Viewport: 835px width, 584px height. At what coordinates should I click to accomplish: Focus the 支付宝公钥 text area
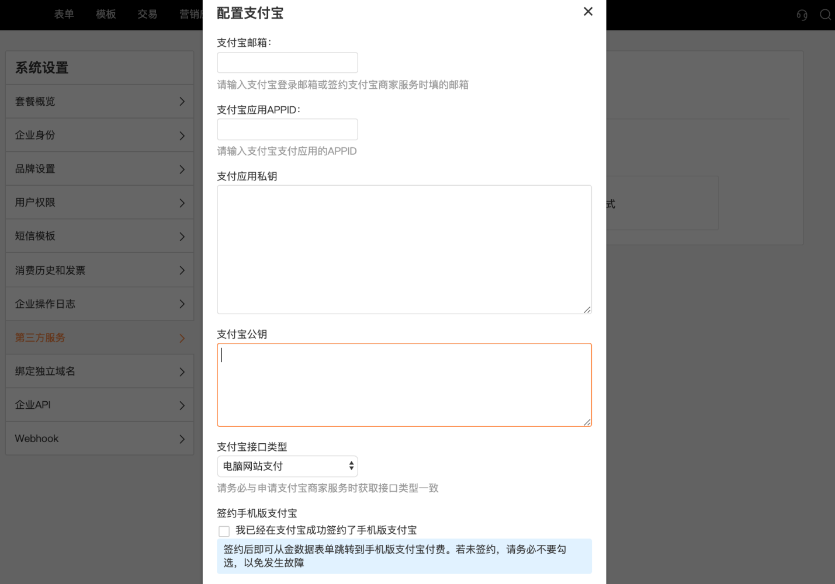[404, 385]
